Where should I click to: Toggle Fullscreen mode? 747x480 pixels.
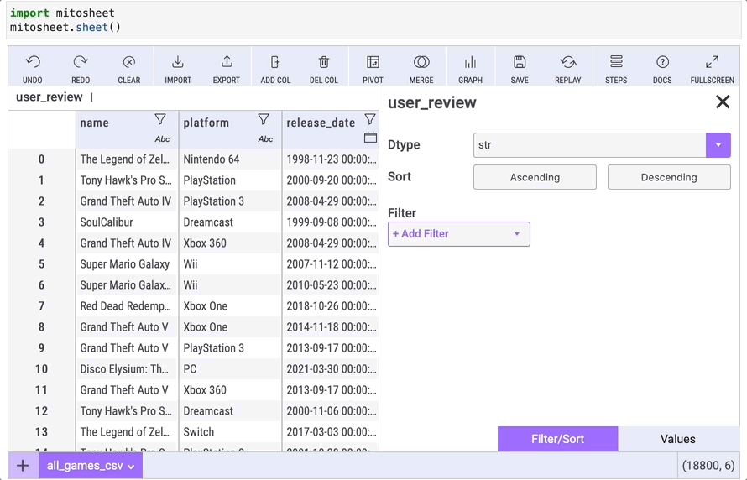point(712,63)
